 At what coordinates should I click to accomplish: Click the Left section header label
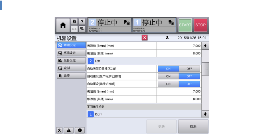point(98,61)
